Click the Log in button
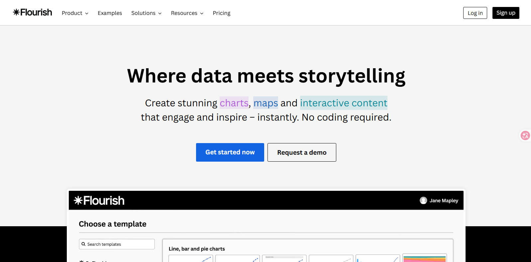Viewport: 531px width, 262px height. (475, 13)
